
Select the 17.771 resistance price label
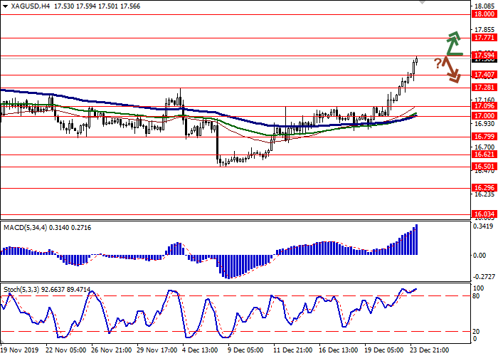[x=484, y=38]
